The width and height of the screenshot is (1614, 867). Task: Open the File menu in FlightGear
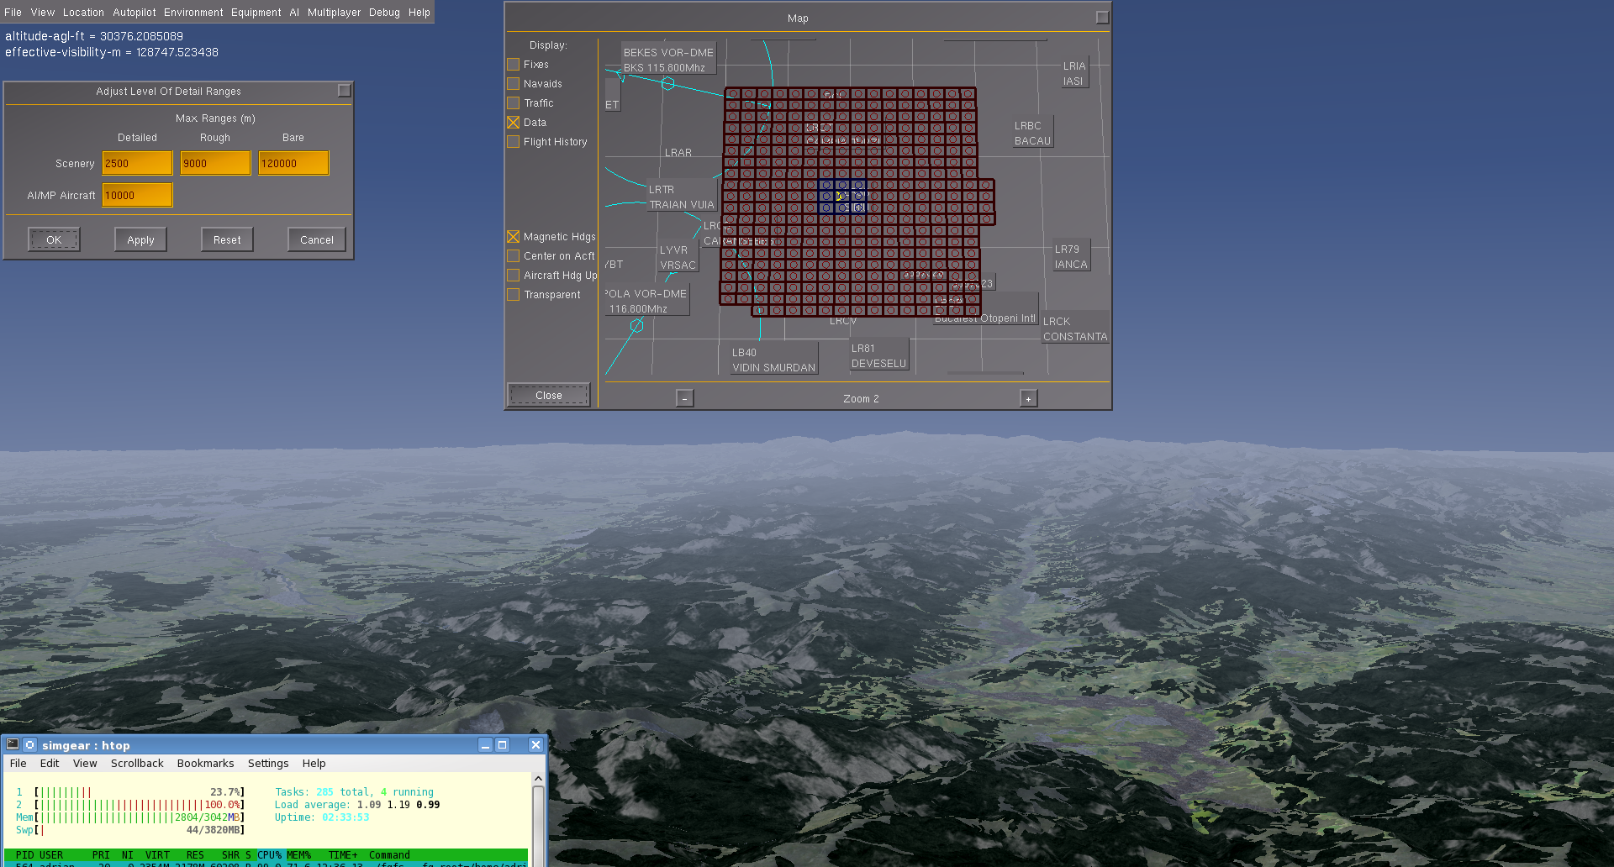coord(13,13)
